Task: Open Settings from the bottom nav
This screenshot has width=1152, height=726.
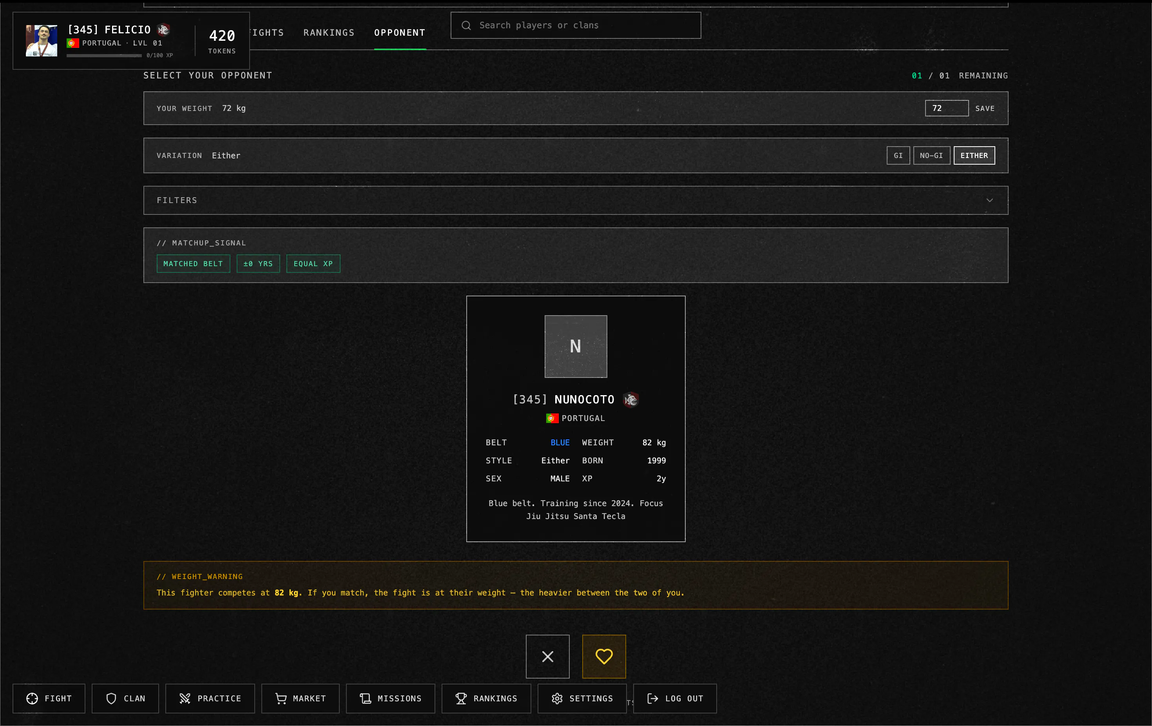Action: (582, 698)
